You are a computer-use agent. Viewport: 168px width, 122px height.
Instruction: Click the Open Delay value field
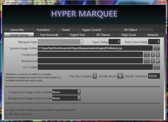tap(114, 42)
